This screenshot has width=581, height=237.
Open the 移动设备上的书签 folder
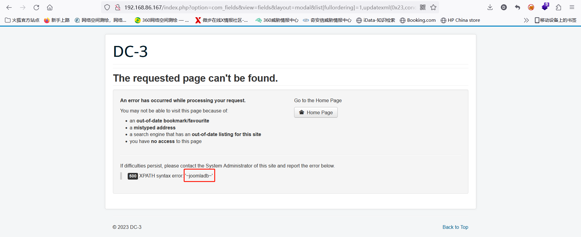556,20
